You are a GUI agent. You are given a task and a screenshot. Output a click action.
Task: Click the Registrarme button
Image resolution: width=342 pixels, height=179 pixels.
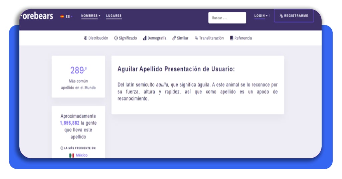click(294, 16)
